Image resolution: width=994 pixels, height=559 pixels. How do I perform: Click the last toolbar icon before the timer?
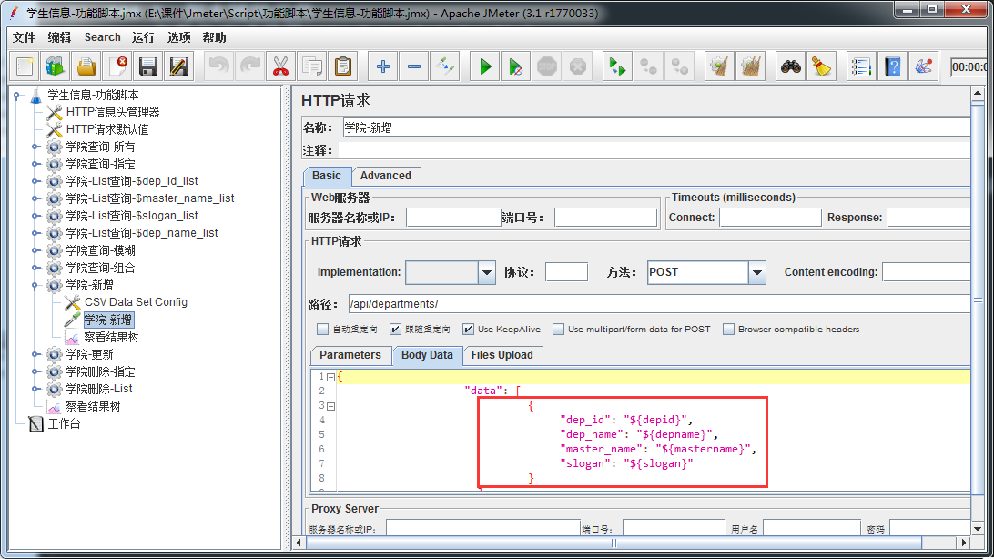click(924, 66)
